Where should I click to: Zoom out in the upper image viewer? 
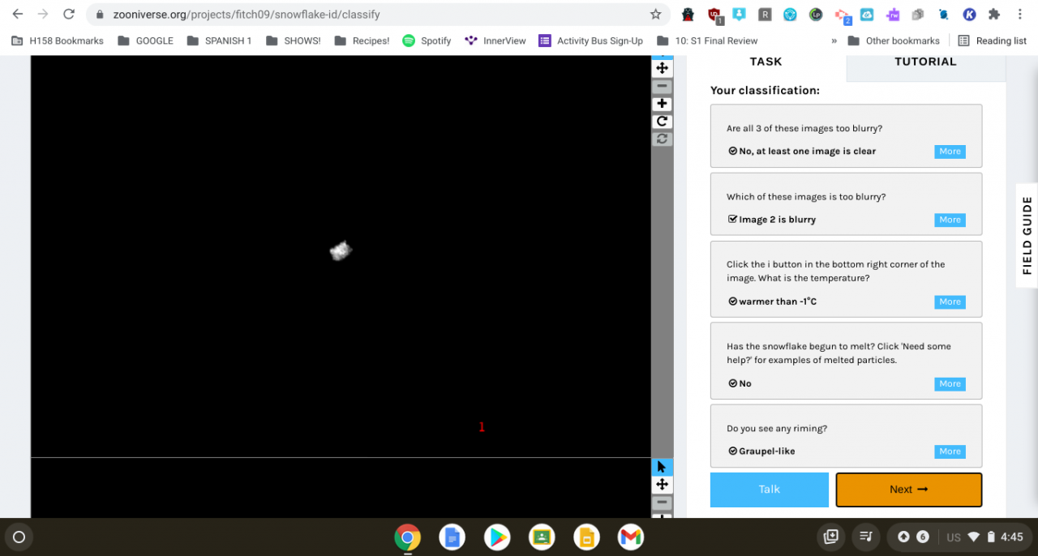(663, 86)
